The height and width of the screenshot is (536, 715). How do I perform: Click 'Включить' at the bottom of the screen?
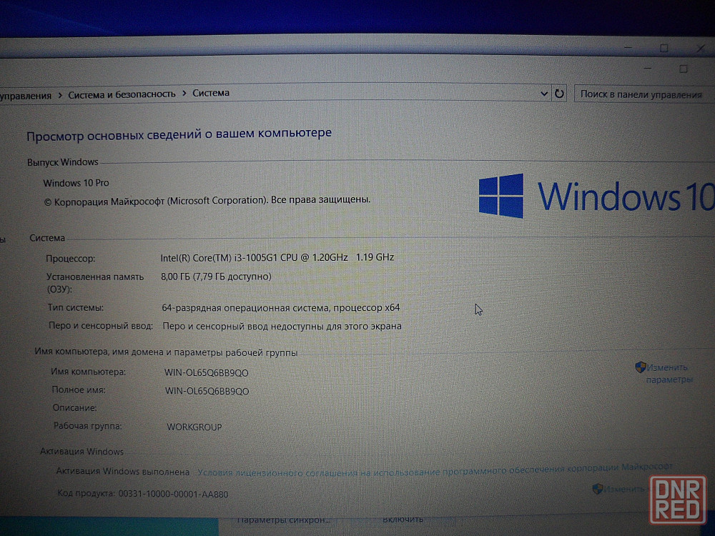[403, 519]
